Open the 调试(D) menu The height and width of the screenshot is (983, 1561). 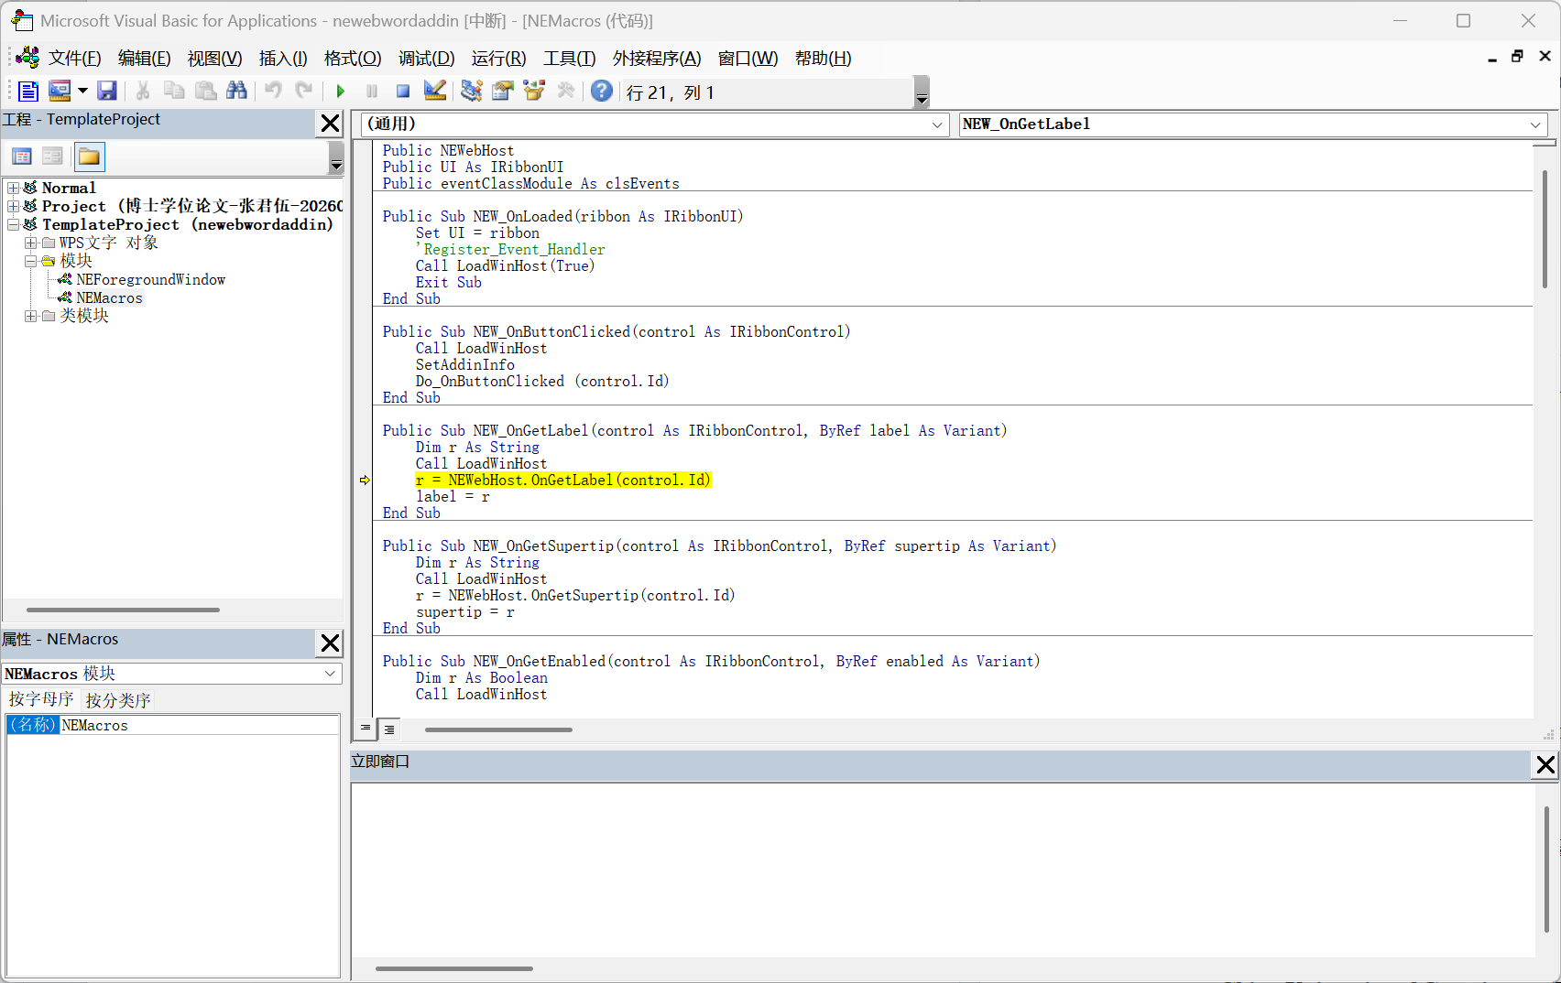point(426,59)
